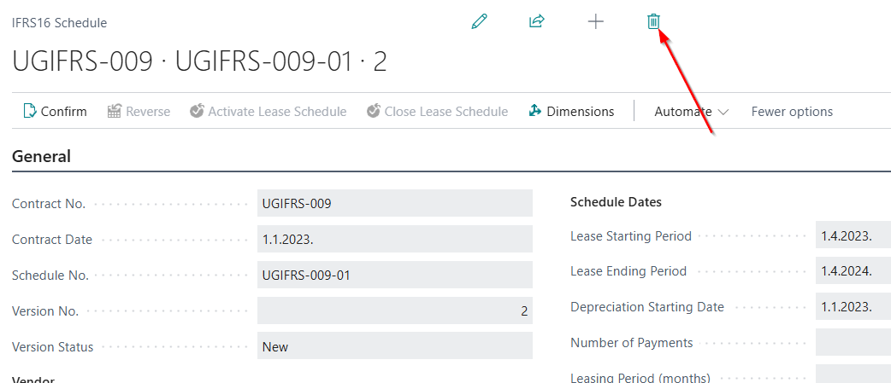Viewport: 891px width, 383px height.
Task: Click the Version Status label
Action: [x=53, y=346]
